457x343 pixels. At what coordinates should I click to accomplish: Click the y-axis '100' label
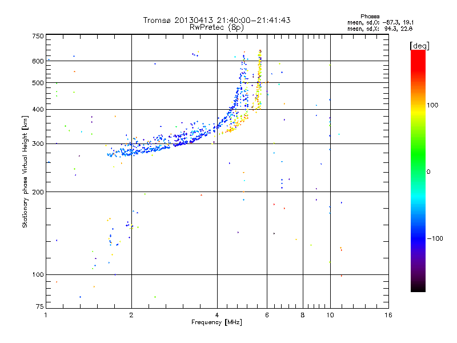tap(38, 275)
